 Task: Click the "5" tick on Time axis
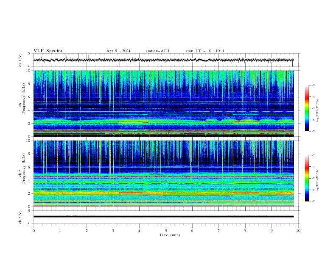click(x=166, y=231)
